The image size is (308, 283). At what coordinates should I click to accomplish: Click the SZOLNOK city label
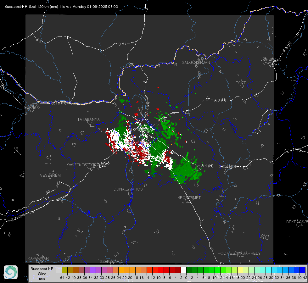pyautogui.click(x=229, y=167)
